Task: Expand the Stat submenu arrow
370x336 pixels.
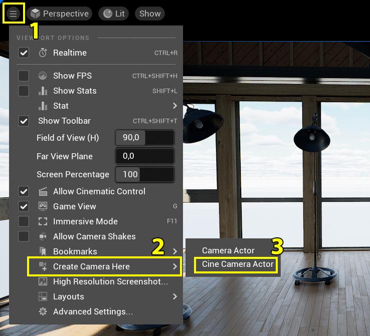Action: (175, 106)
